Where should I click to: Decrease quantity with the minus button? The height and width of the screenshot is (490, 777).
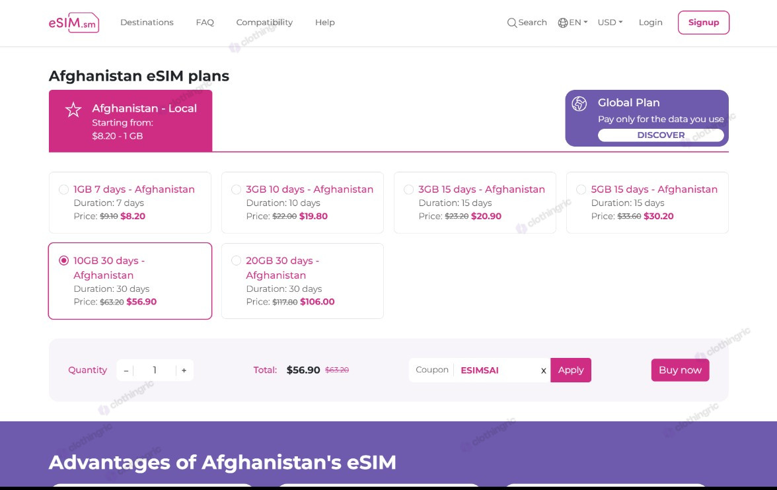126,370
